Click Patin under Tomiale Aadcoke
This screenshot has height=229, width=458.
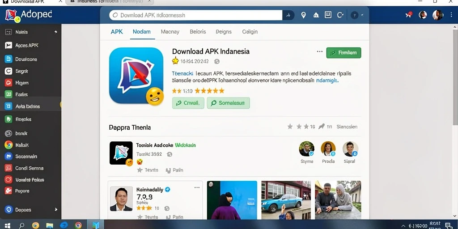pos(174,170)
